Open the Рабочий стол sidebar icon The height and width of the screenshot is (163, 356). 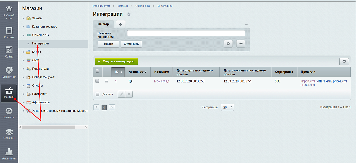(x=9, y=11)
